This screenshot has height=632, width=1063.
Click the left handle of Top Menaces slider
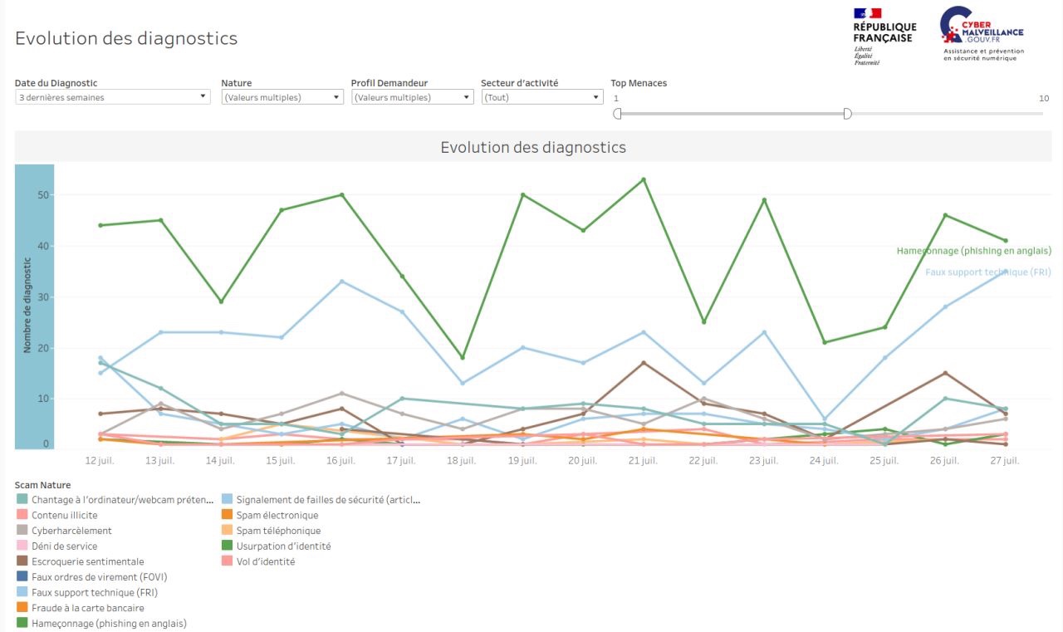point(617,114)
